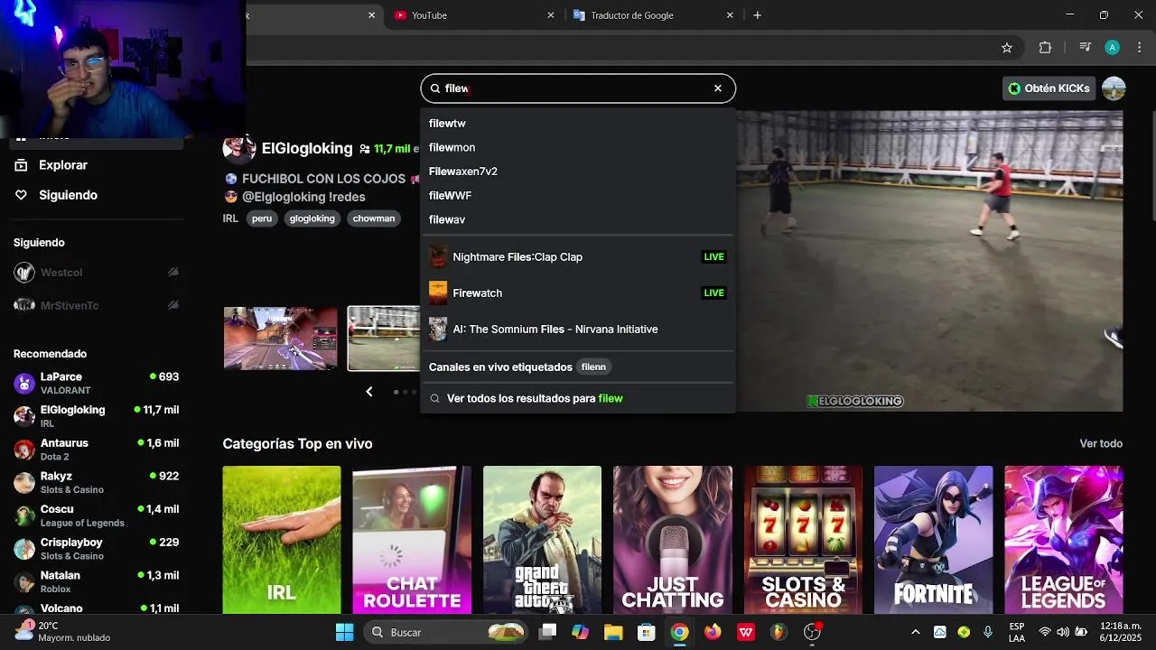Open Chrome extensions puzzle icon

click(x=1045, y=48)
